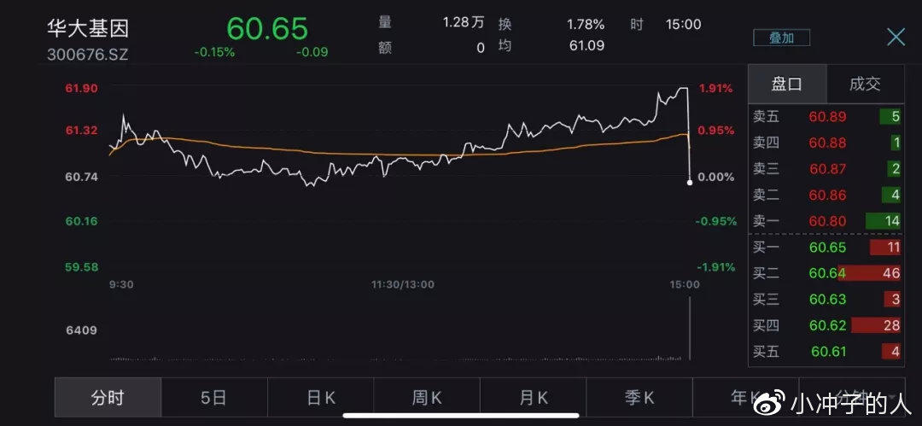Click the white dot at chart end
Viewport: 922px width, 426px height.
(x=690, y=183)
